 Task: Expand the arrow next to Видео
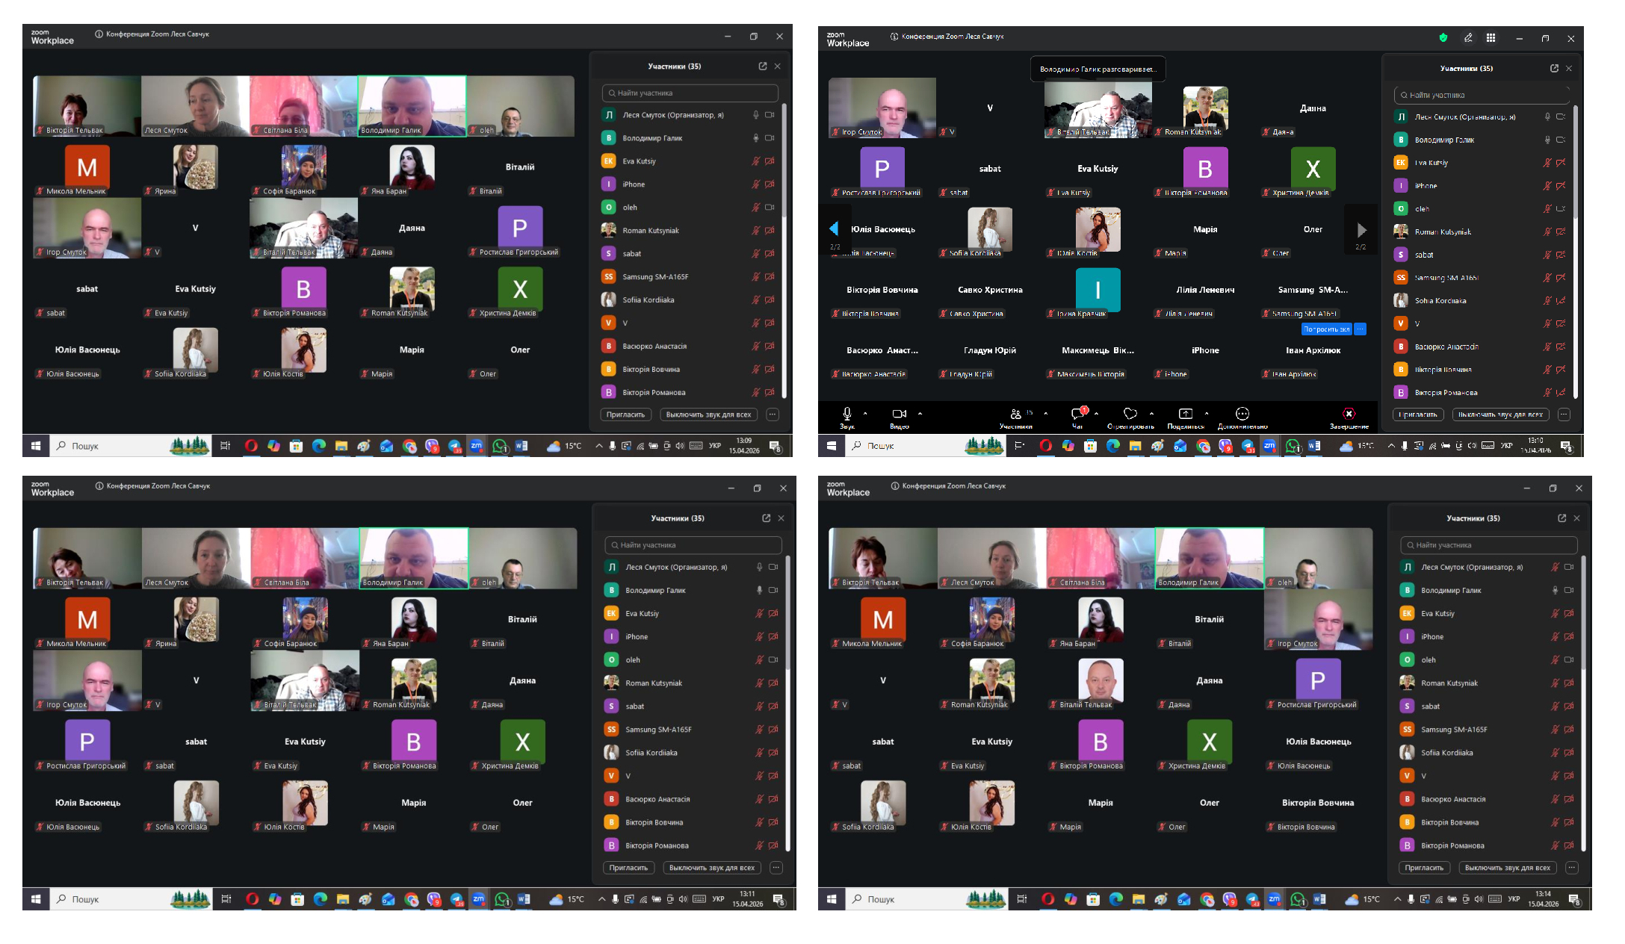(x=920, y=413)
